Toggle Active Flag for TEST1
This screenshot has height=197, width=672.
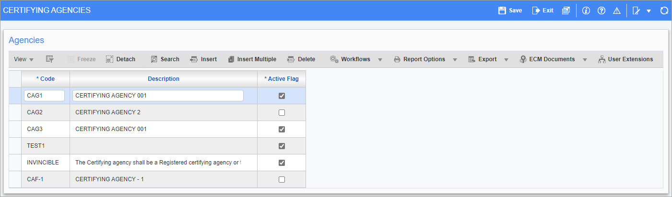[282, 146]
